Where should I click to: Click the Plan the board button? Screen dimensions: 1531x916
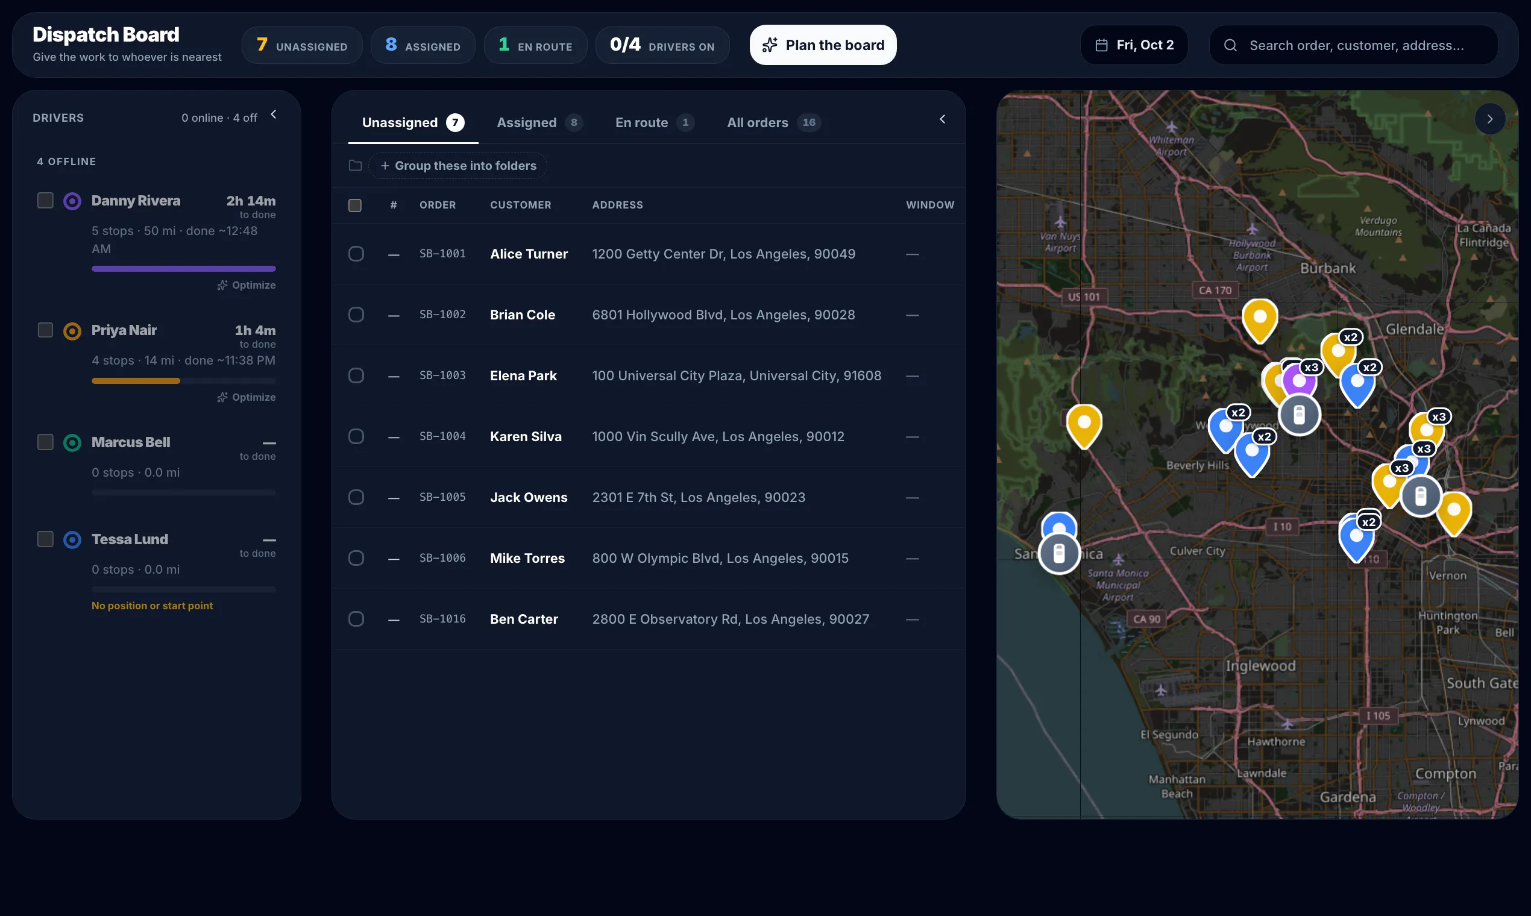[x=823, y=45]
